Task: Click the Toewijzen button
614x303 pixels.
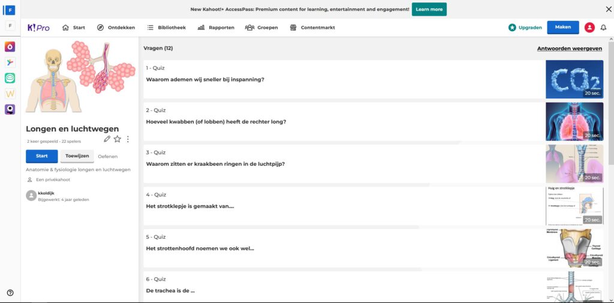Action: pos(77,156)
